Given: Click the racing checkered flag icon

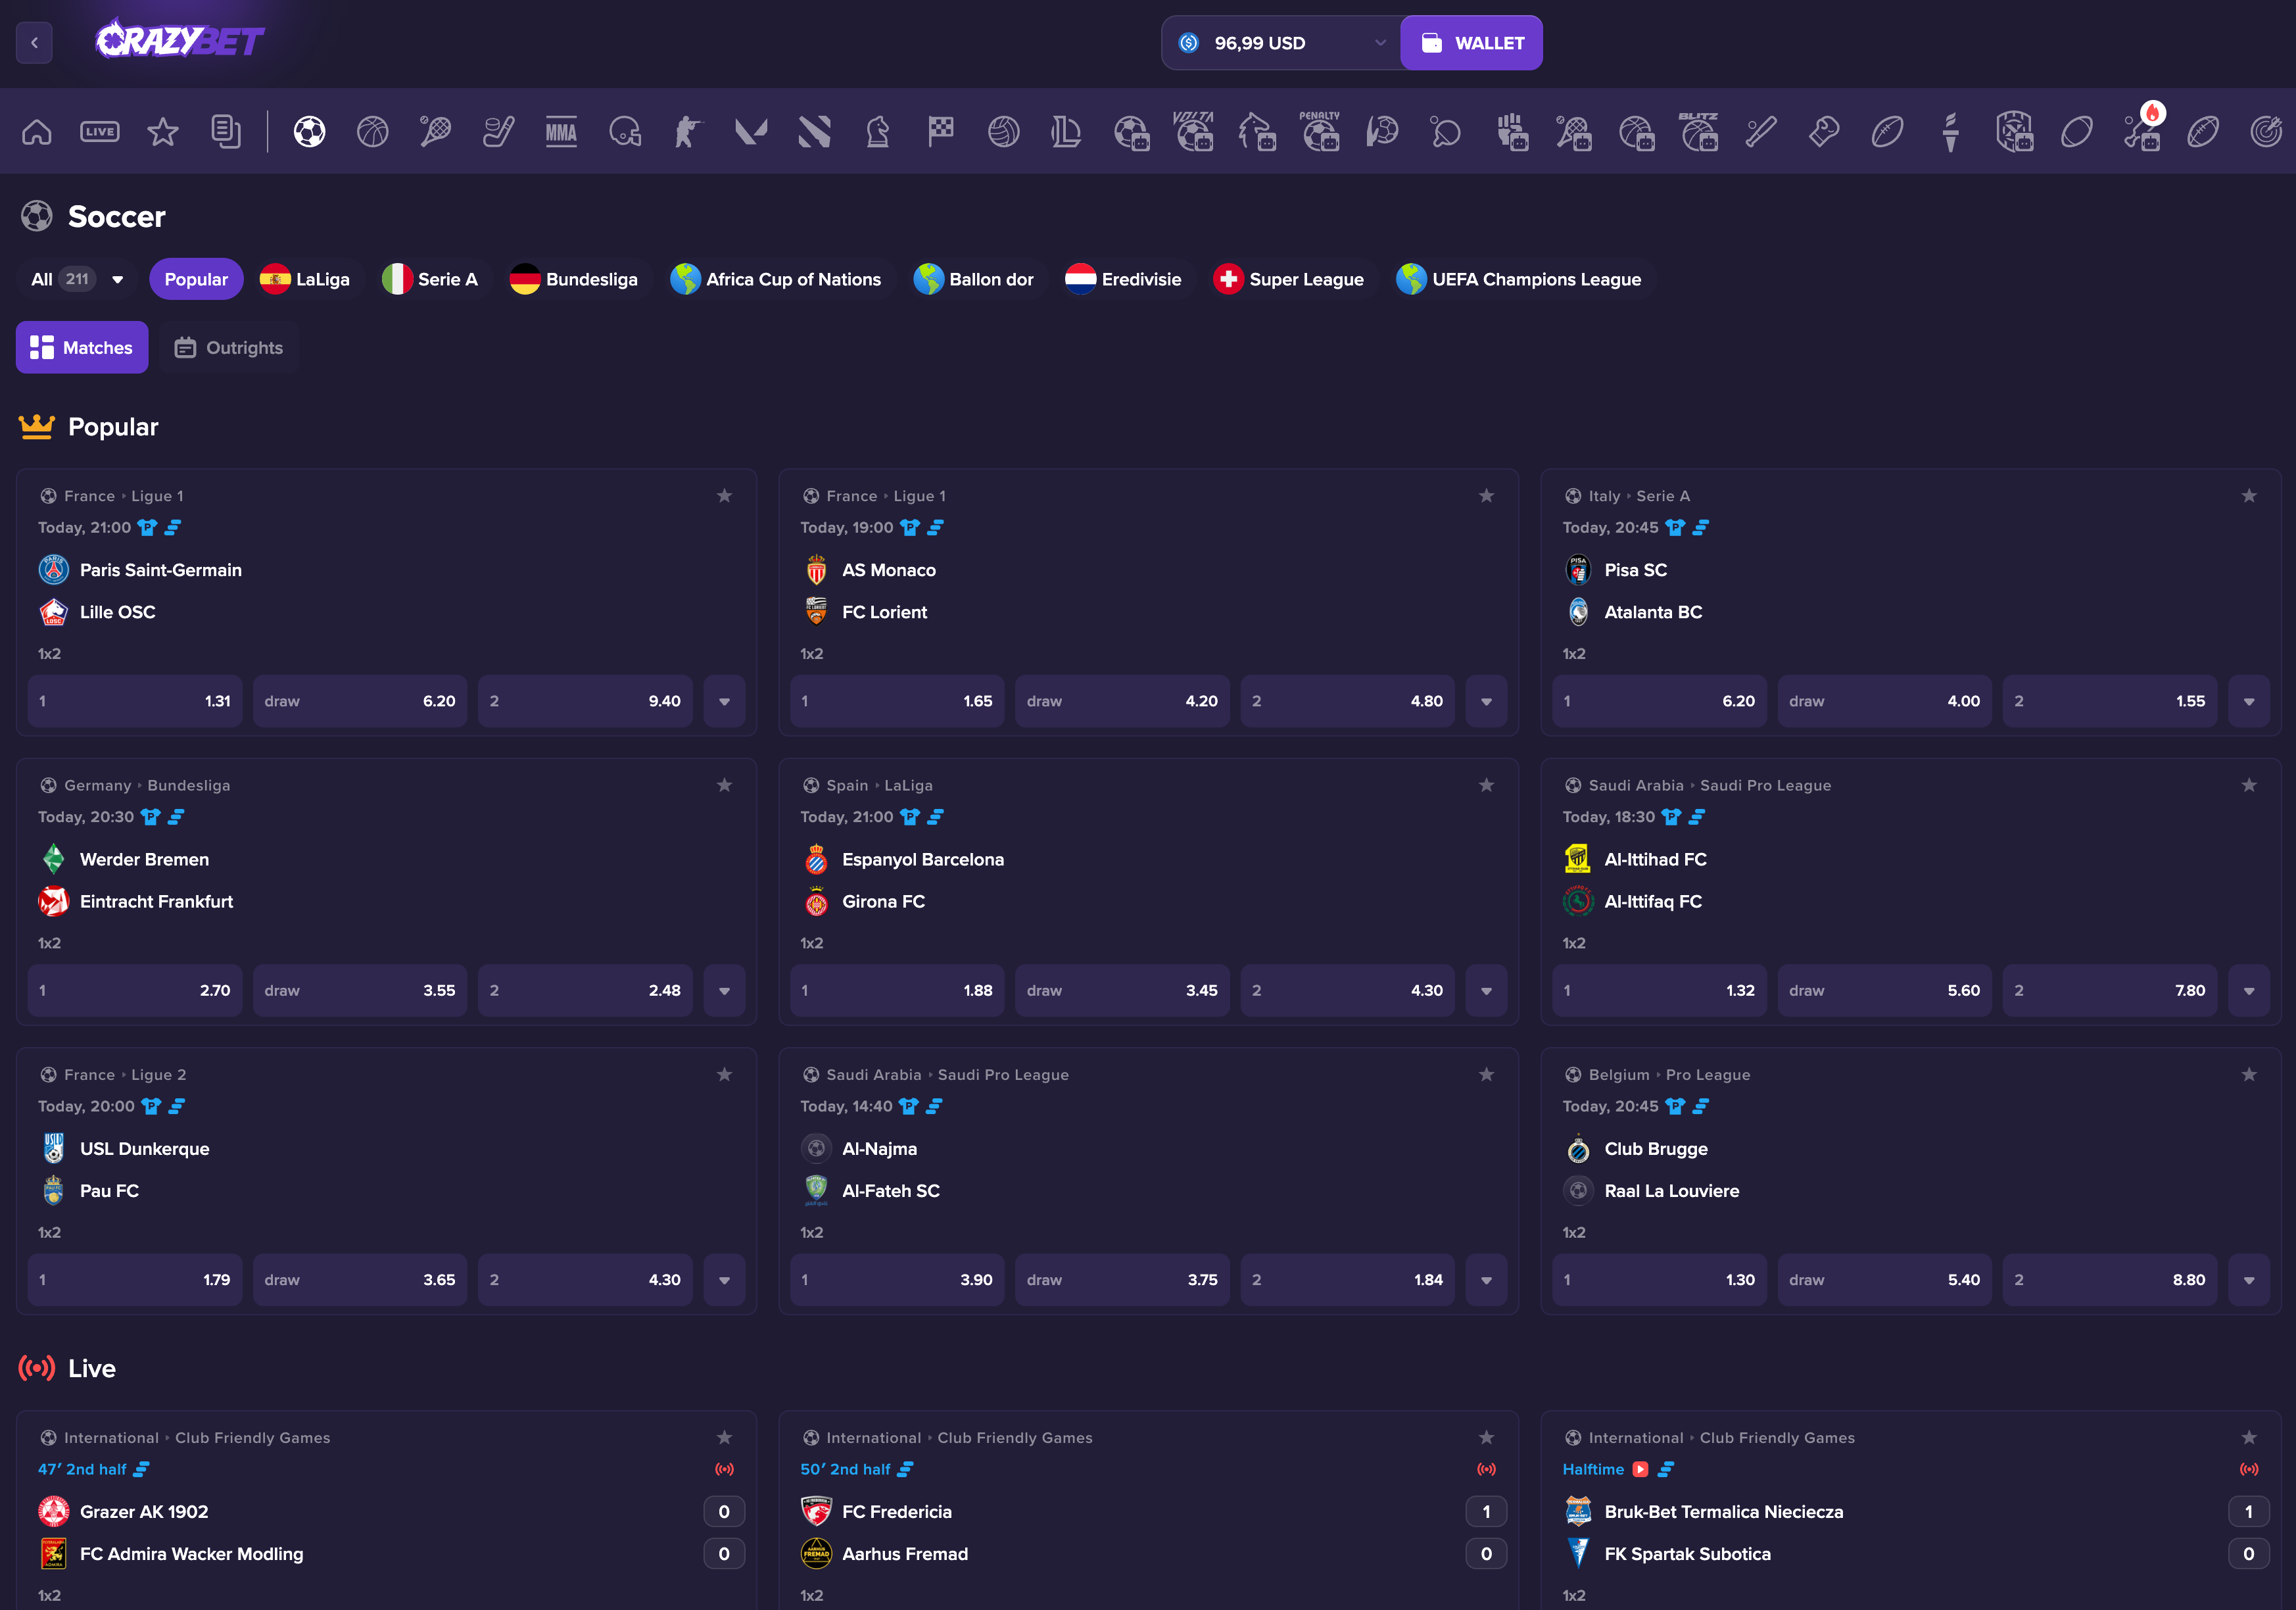Looking at the screenshot, I should click(940, 132).
